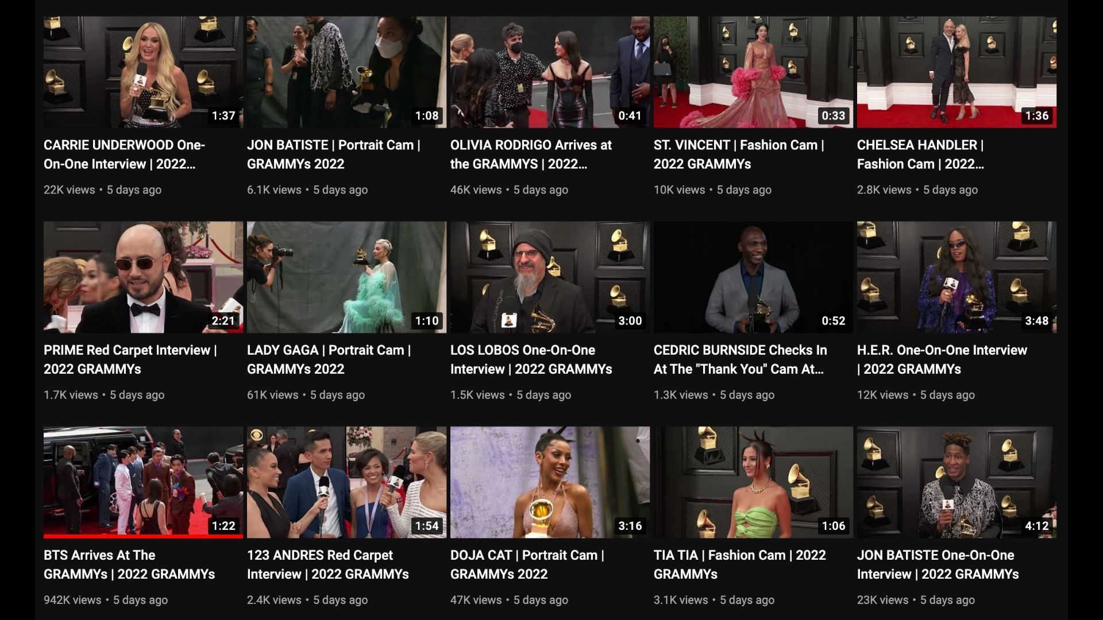This screenshot has height=620, width=1103.
Task: Click the PRIME Red Carpet Interview title
Action: (x=130, y=359)
